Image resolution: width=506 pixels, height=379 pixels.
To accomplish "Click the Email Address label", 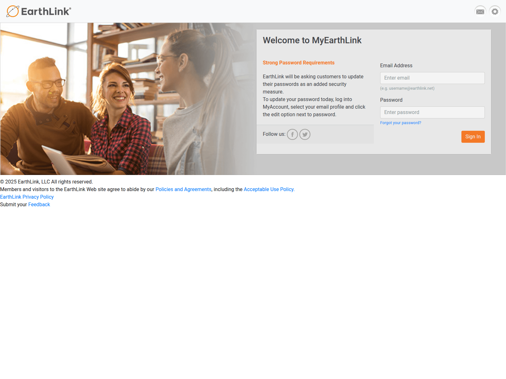I will click(396, 66).
